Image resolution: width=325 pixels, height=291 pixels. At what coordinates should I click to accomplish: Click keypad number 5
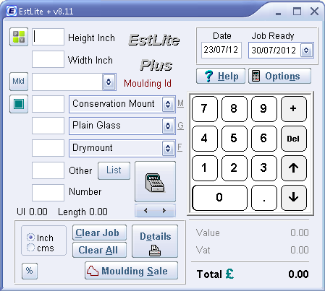pyautogui.click(x=235, y=139)
